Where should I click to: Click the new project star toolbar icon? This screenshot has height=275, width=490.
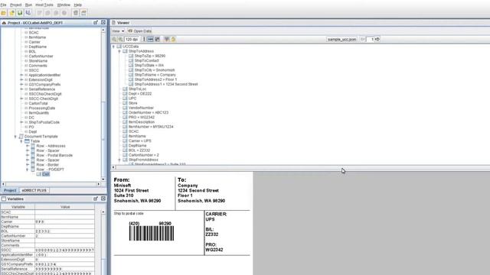click(12, 13)
